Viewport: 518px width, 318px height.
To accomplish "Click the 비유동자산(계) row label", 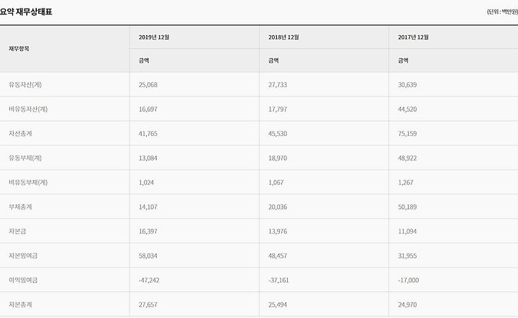I will click(x=28, y=109).
